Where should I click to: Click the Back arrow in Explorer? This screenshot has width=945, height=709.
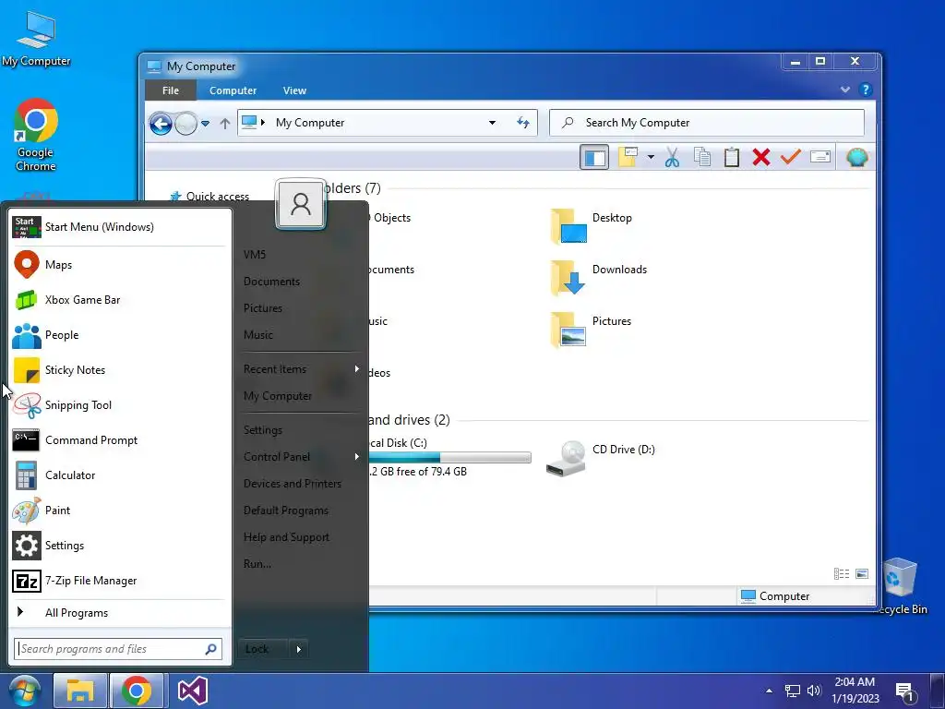(161, 125)
